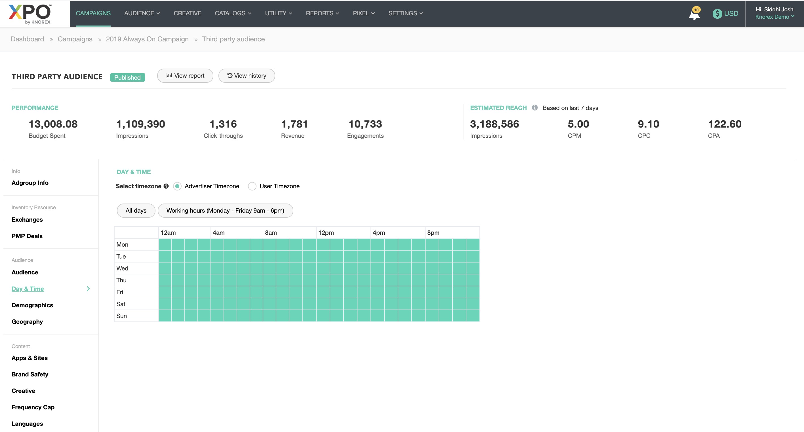Click the USD dollar currency icon
This screenshot has height=432, width=804.
pyautogui.click(x=717, y=13)
